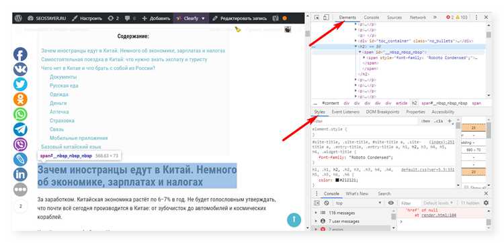Show more DevTools tabs chevron

pos(435,17)
